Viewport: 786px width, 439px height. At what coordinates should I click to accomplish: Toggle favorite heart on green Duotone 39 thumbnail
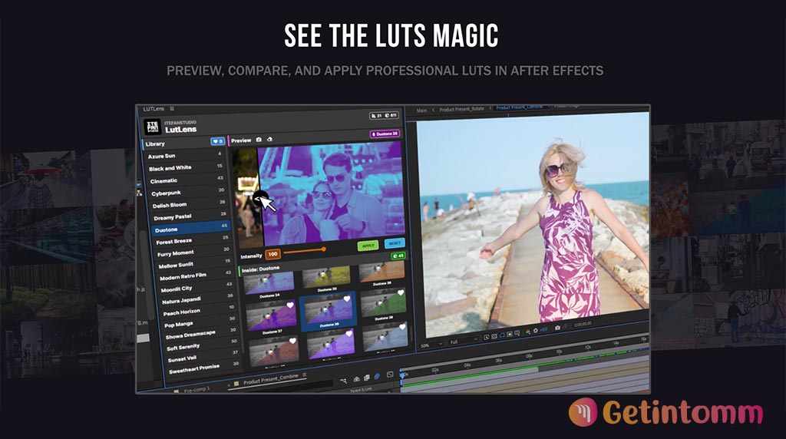401,292
